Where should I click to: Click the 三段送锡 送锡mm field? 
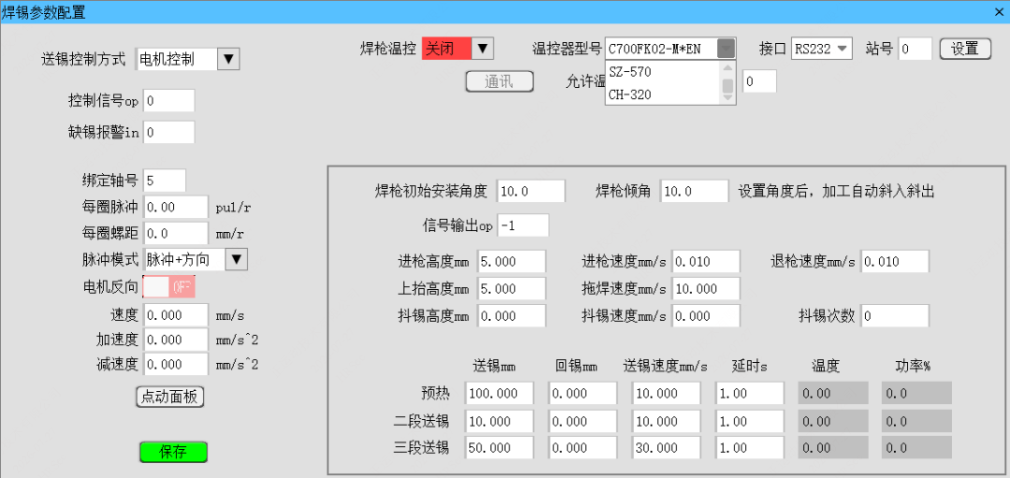click(x=499, y=448)
